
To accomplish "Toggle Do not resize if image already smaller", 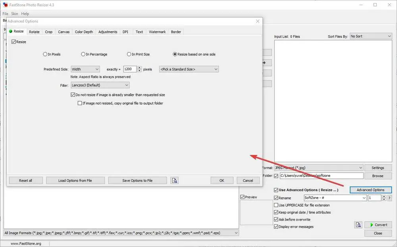I will click(73, 95).
